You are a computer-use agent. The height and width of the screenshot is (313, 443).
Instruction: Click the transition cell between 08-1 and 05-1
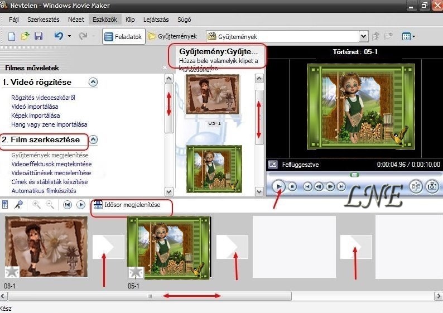(108, 247)
